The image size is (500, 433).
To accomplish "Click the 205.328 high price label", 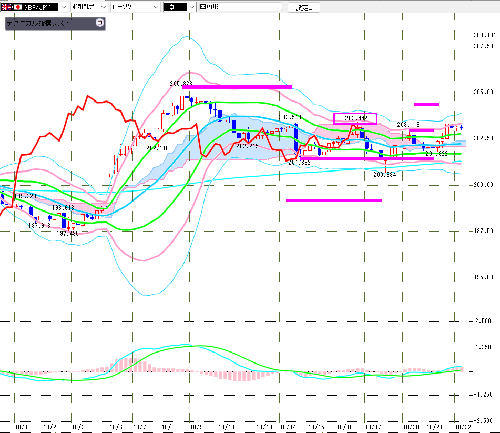I will click(181, 84).
